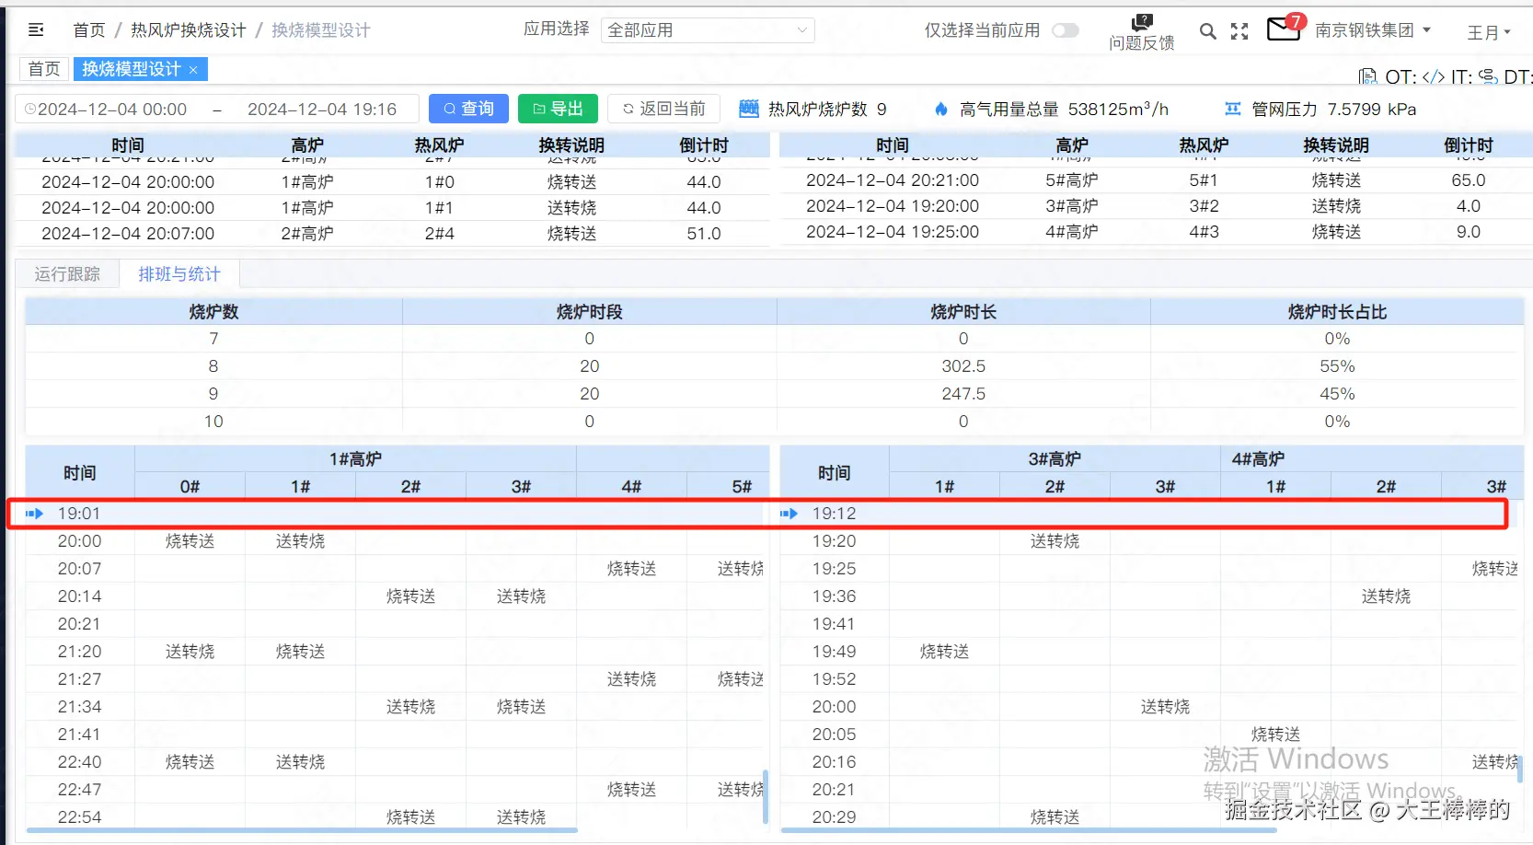Click the 查询 query button

pyautogui.click(x=468, y=109)
